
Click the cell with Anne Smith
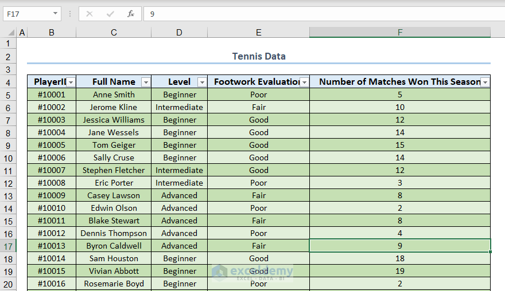point(114,95)
